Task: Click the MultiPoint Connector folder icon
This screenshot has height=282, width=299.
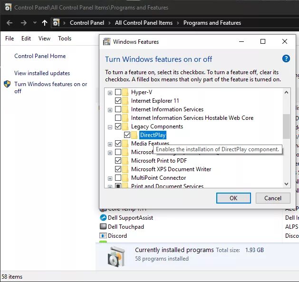Action: (125, 178)
